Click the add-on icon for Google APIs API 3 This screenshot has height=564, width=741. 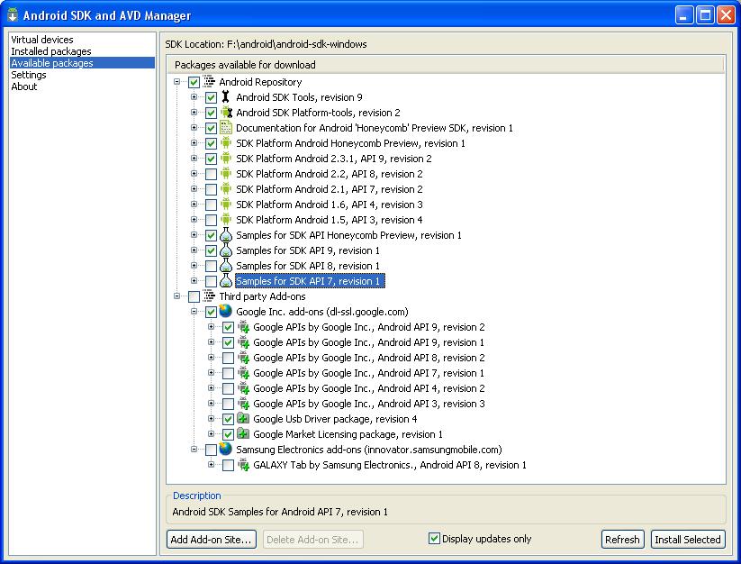click(x=243, y=404)
